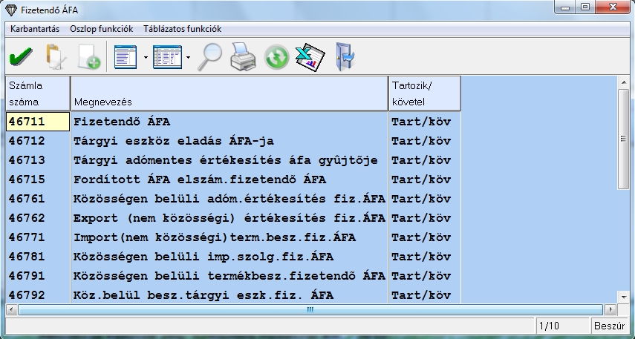
Task: Open the Karbantartás menu
Action: pyautogui.click(x=34, y=29)
